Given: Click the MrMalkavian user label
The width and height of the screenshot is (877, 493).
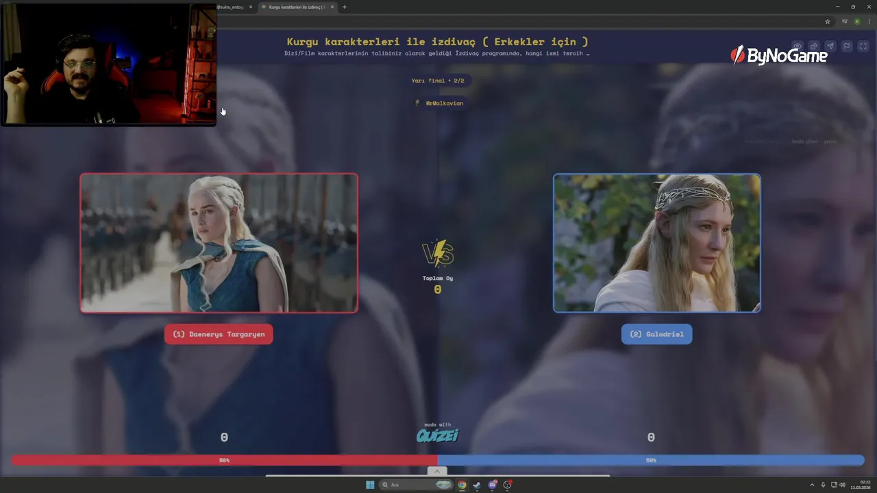Looking at the screenshot, I should (x=439, y=103).
